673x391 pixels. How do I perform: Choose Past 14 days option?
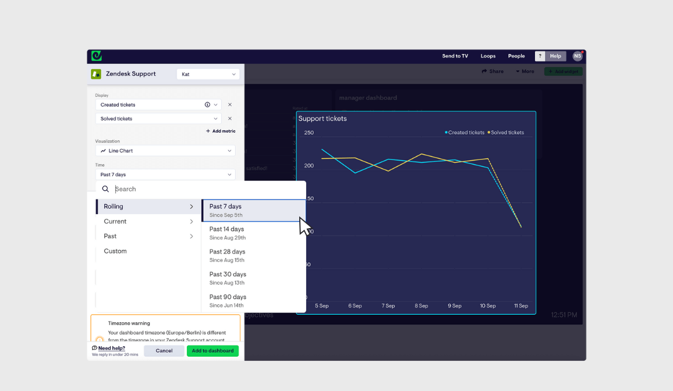(x=254, y=233)
